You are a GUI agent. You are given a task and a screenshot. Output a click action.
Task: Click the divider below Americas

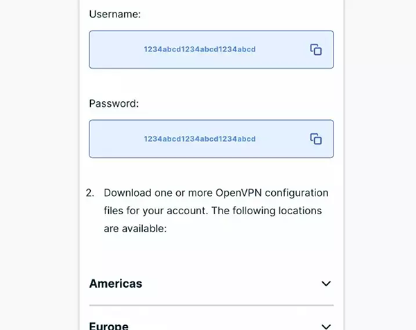point(211,305)
